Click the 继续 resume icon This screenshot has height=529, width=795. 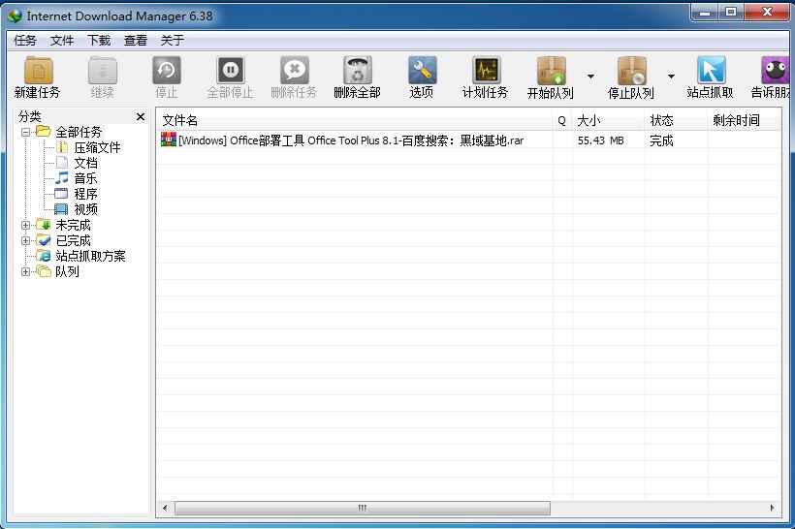(x=103, y=71)
